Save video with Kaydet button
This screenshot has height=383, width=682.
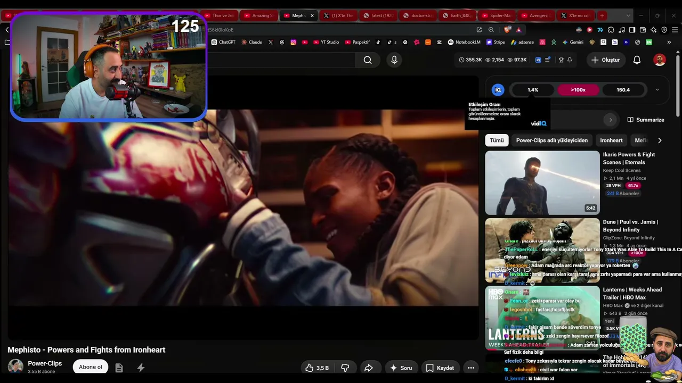point(440,368)
